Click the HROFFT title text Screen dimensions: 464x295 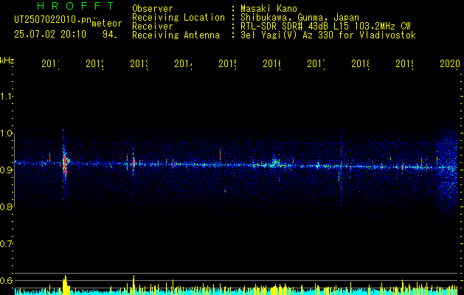(x=75, y=6)
